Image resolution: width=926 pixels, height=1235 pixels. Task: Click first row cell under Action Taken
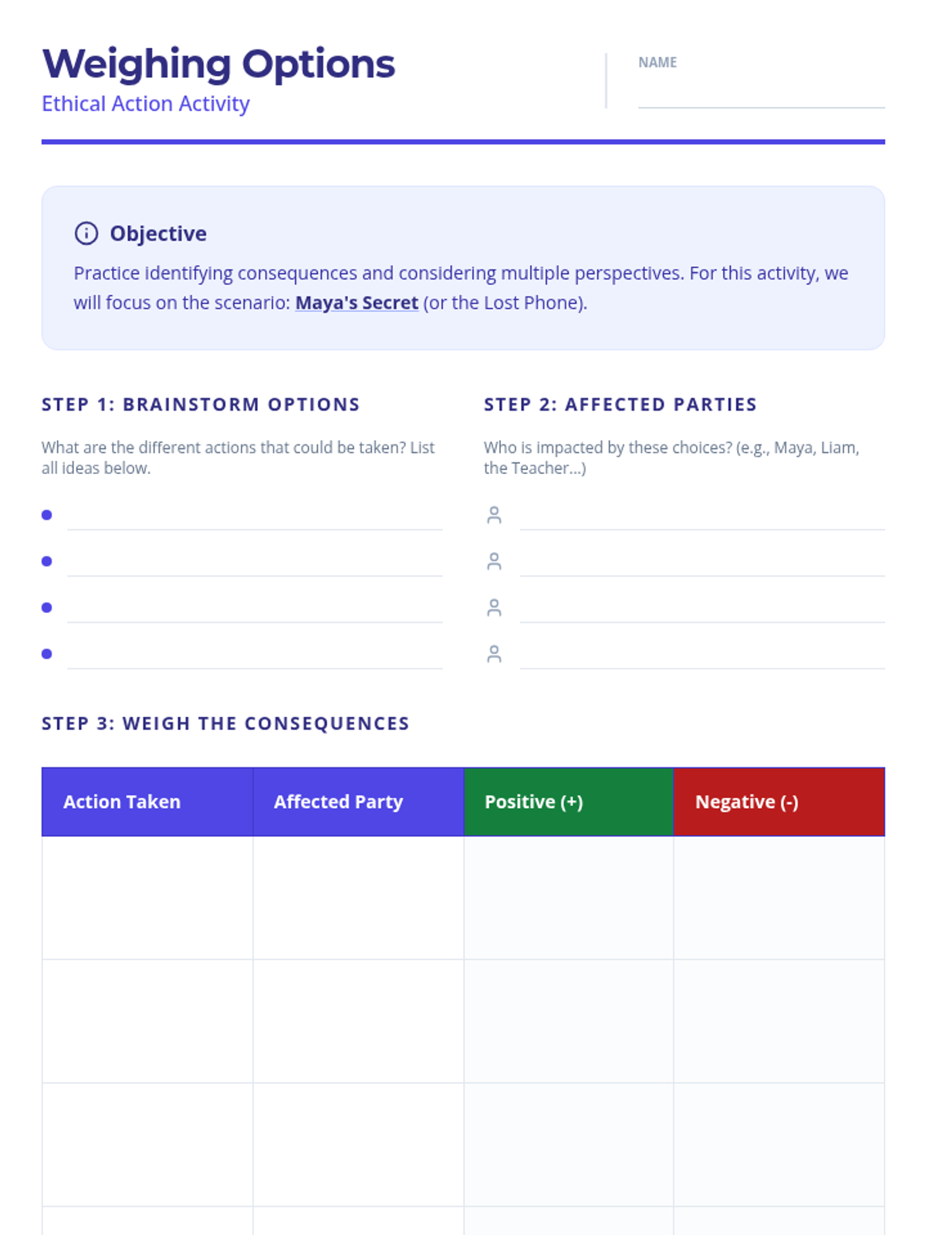147,898
